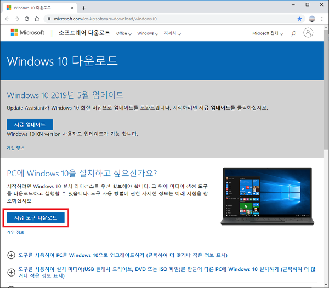Close the Windows 10 다운로드 tab

point(72,8)
